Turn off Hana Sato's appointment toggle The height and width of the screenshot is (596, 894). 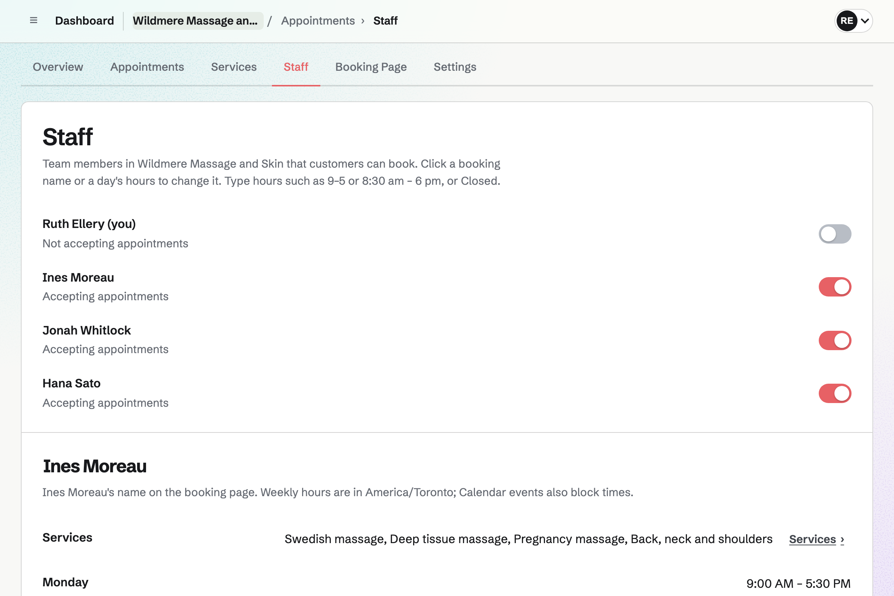[x=835, y=393]
